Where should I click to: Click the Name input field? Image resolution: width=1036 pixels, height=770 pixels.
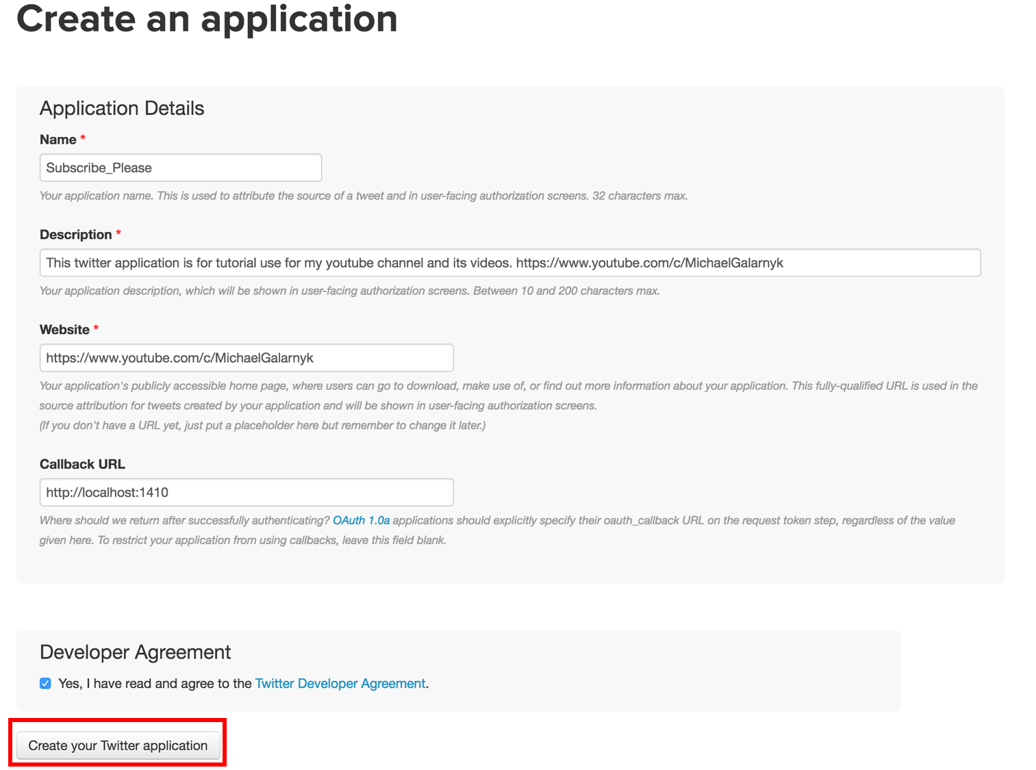181,168
